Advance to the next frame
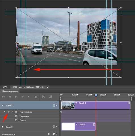This screenshot has width=135, height=136. (23, 97)
